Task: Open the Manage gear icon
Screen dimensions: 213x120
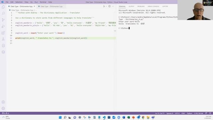Action: (3, 108)
